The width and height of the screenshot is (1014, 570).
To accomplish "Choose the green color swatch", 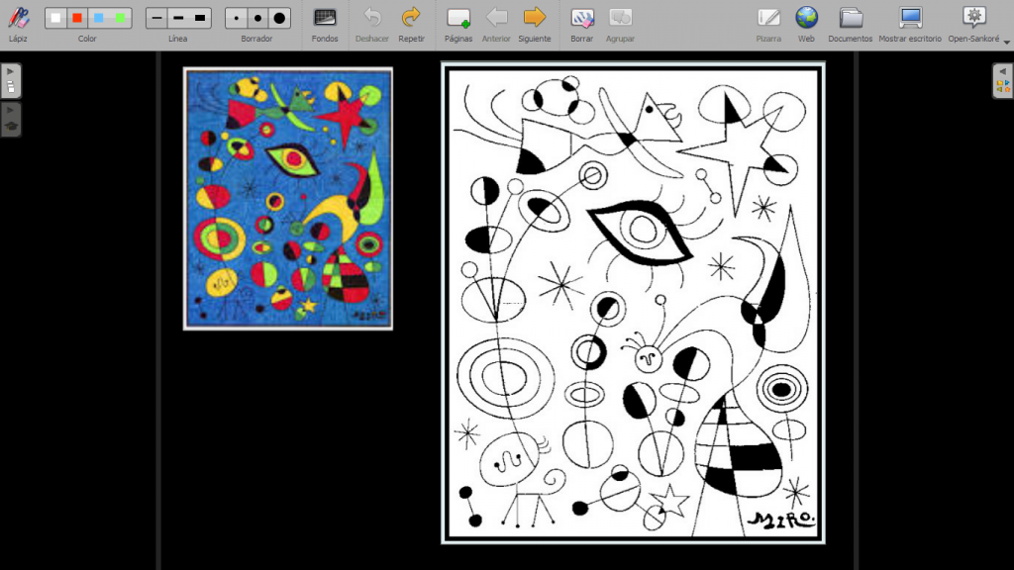I will pos(120,18).
